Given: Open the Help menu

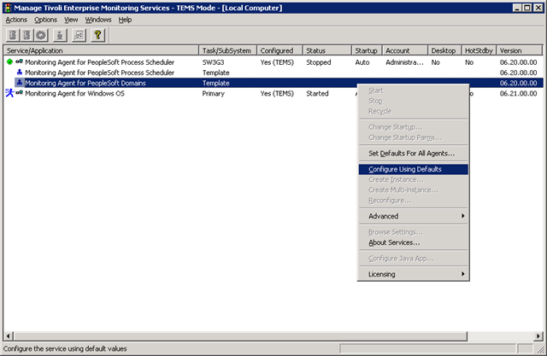Looking at the screenshot, I should [x=125, y=20].
